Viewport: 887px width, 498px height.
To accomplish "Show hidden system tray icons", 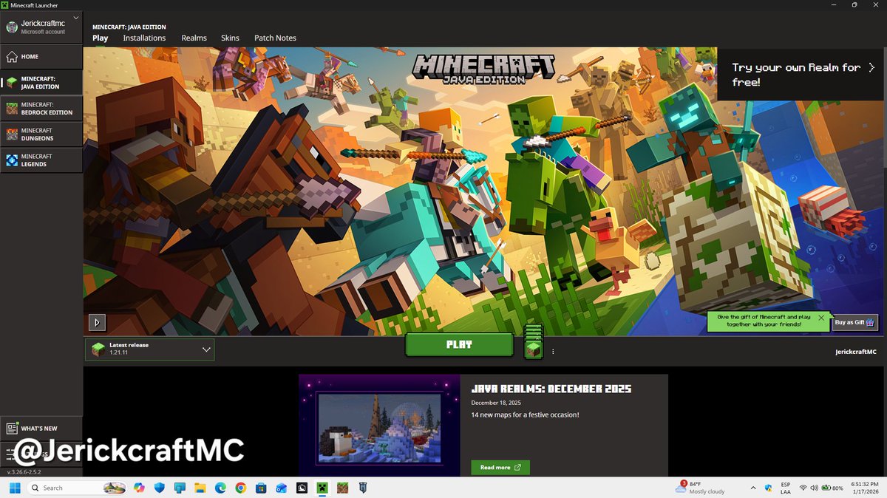I will (x=752, y=488).
